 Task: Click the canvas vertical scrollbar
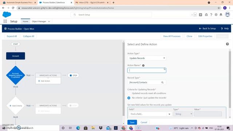[x=123, y=79]
